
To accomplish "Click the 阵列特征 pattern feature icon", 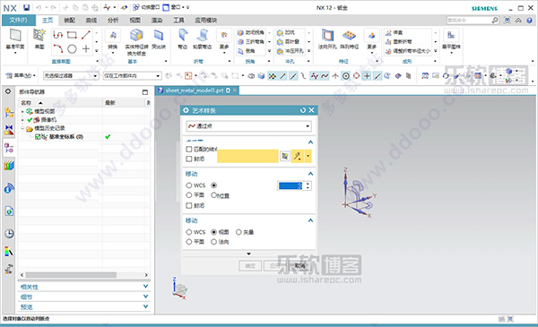I will pos(350,35).
